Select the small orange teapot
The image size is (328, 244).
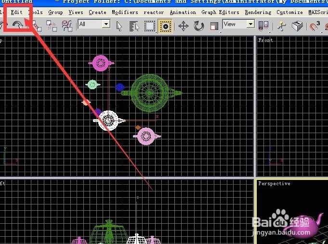(x=138, y=127)
